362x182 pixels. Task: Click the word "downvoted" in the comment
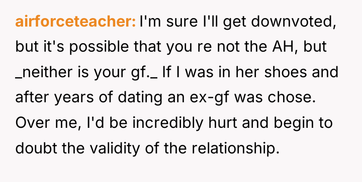click(293, 22)
